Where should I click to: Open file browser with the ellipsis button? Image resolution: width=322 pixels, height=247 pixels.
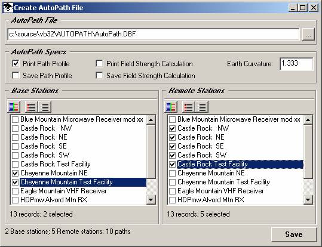[x=308, y=34]
